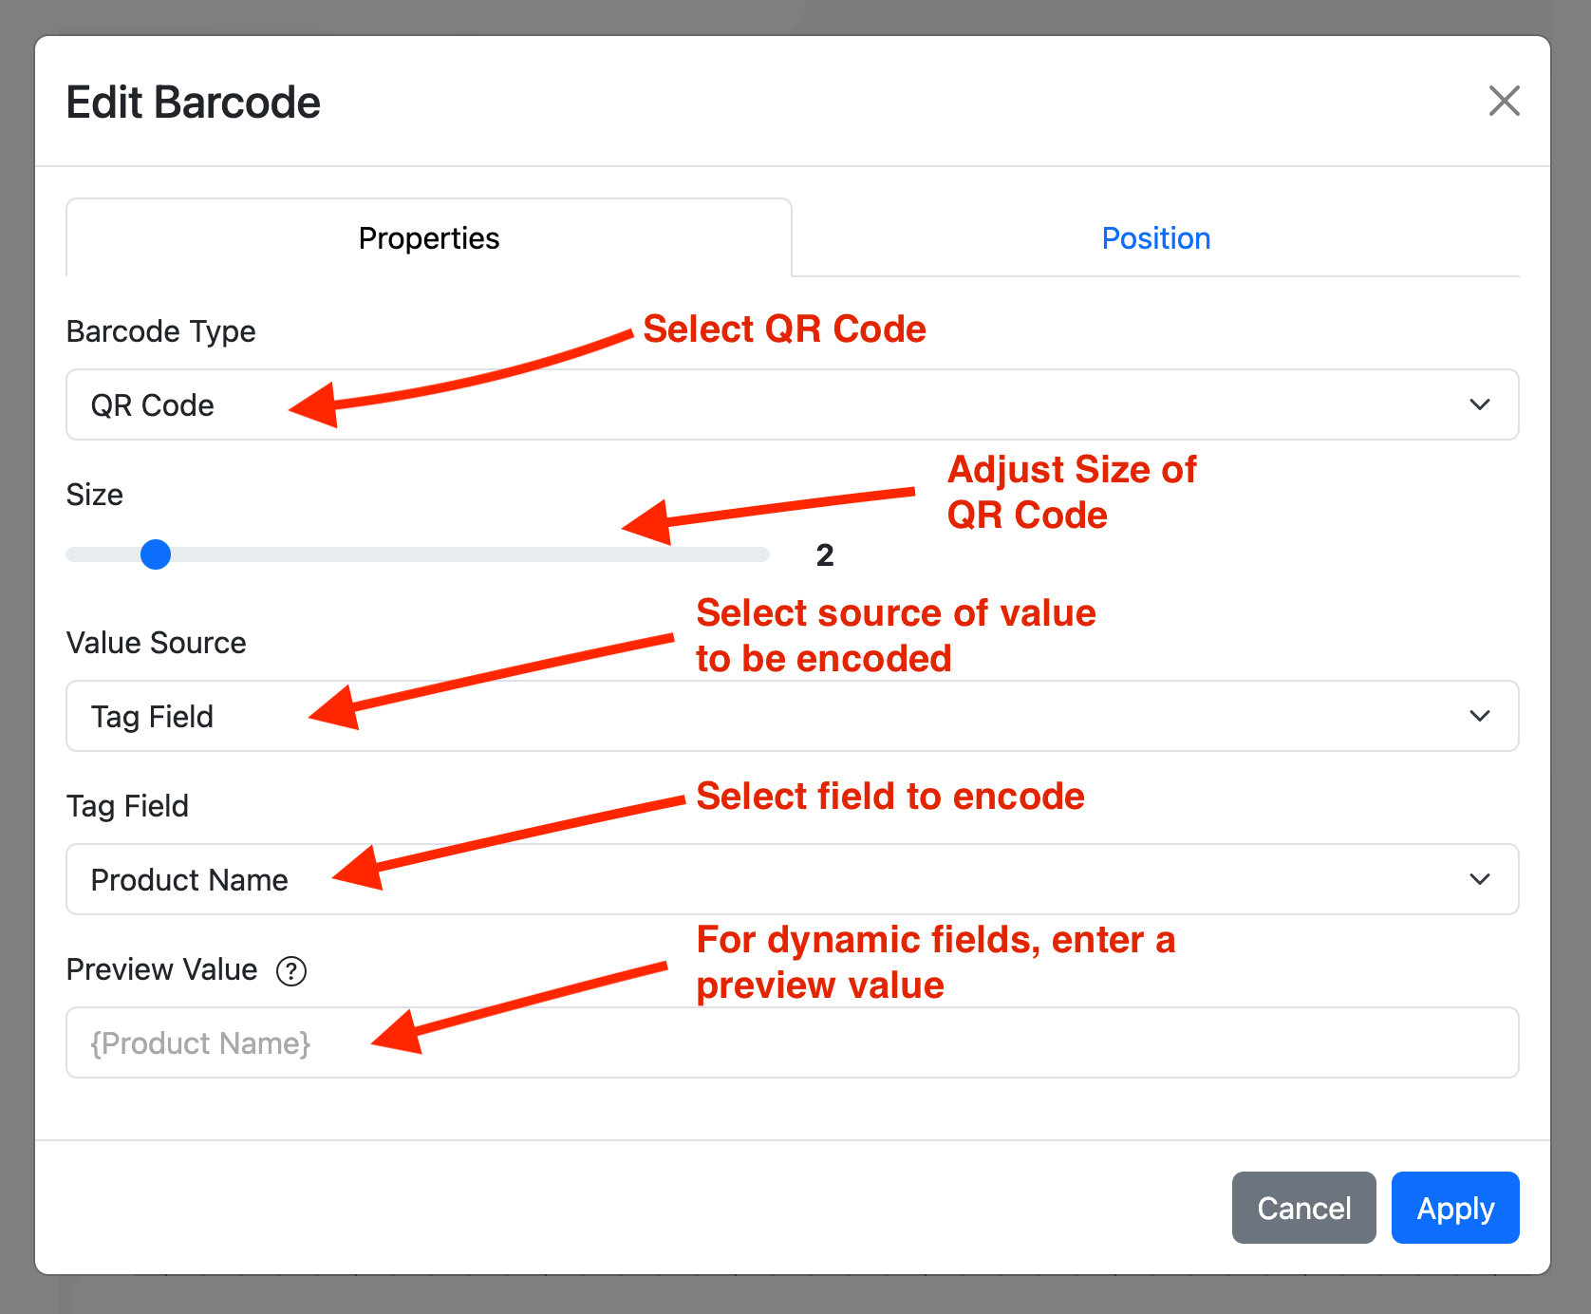The image size is (1591, 1314).
Task: Click the Size slider blue handle
Action: pyautogui.click(x=156, y=554)
